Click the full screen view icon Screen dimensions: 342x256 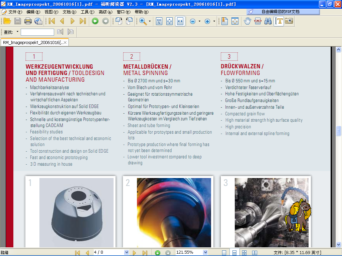point(235,21)
